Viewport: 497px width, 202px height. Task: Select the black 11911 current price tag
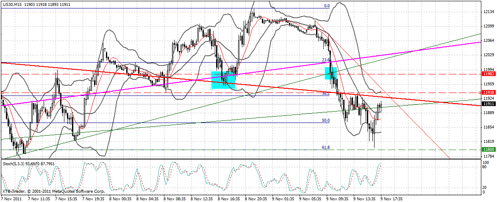coord(487,103)
